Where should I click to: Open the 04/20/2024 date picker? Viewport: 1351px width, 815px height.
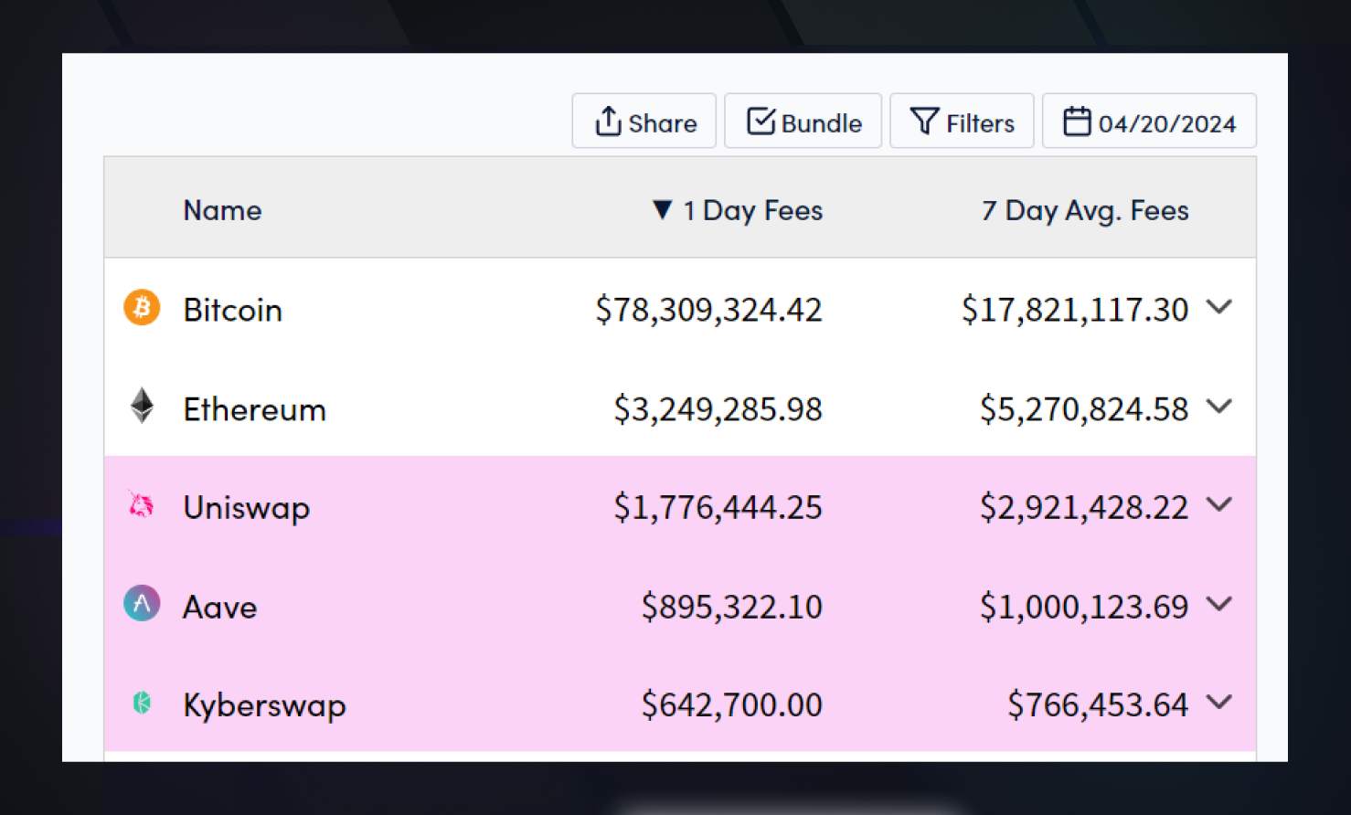[x=1149, y=121]
